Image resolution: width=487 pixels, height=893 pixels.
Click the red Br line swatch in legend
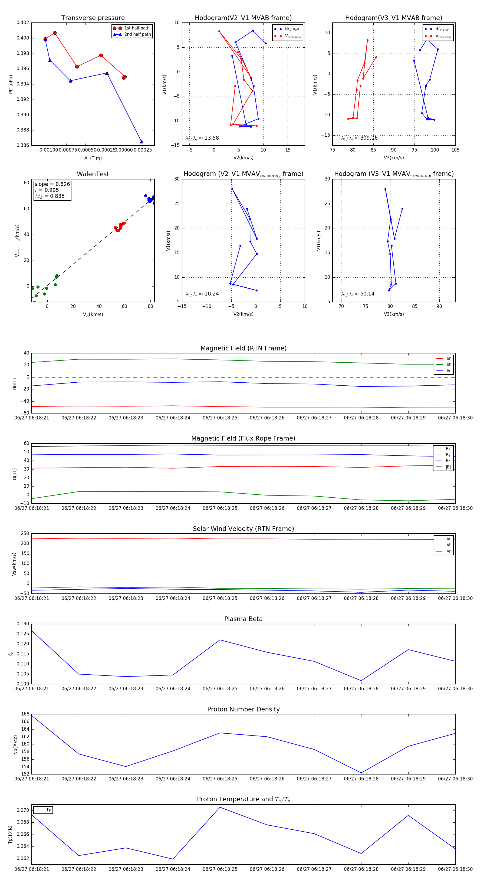439,359
